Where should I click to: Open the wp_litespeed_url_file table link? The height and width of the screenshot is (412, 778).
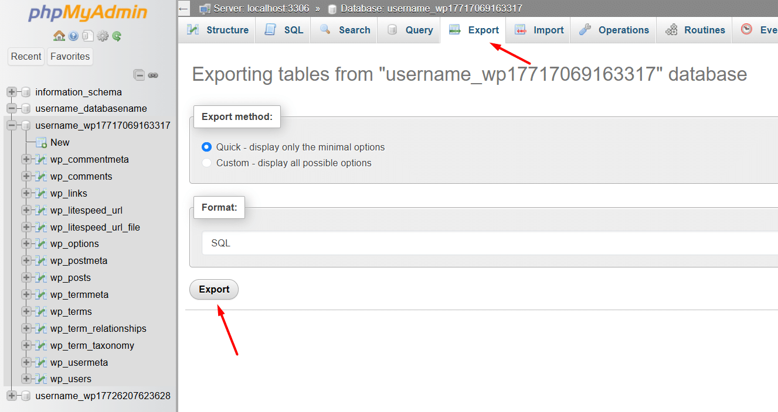click(95, 227)
